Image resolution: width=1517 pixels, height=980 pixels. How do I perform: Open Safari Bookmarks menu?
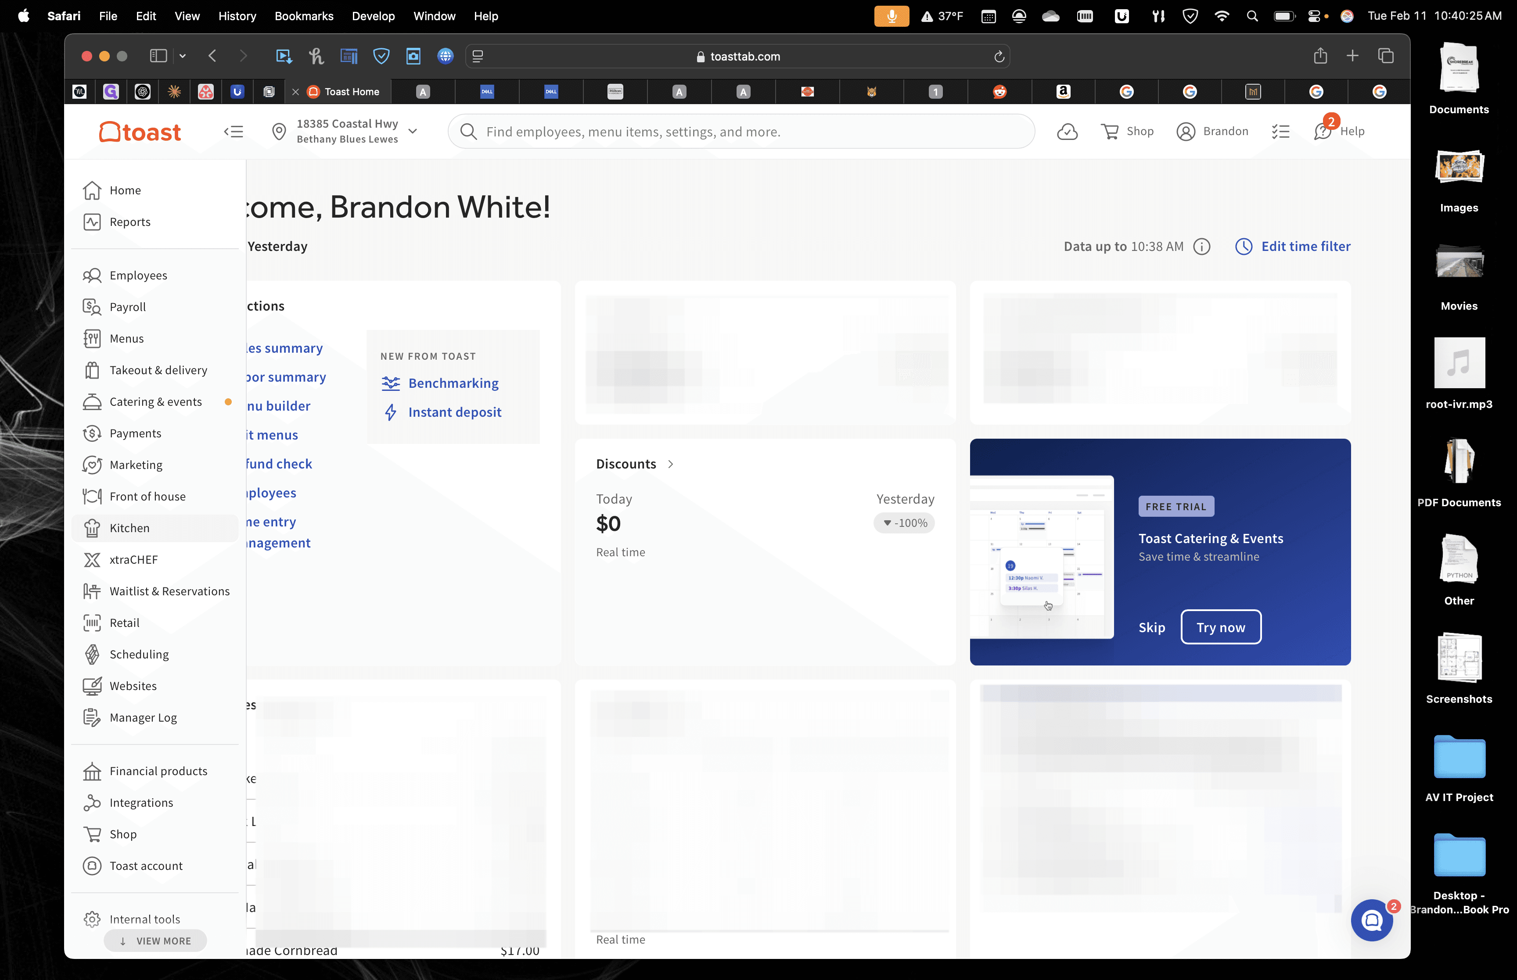[x=304, y=16]
